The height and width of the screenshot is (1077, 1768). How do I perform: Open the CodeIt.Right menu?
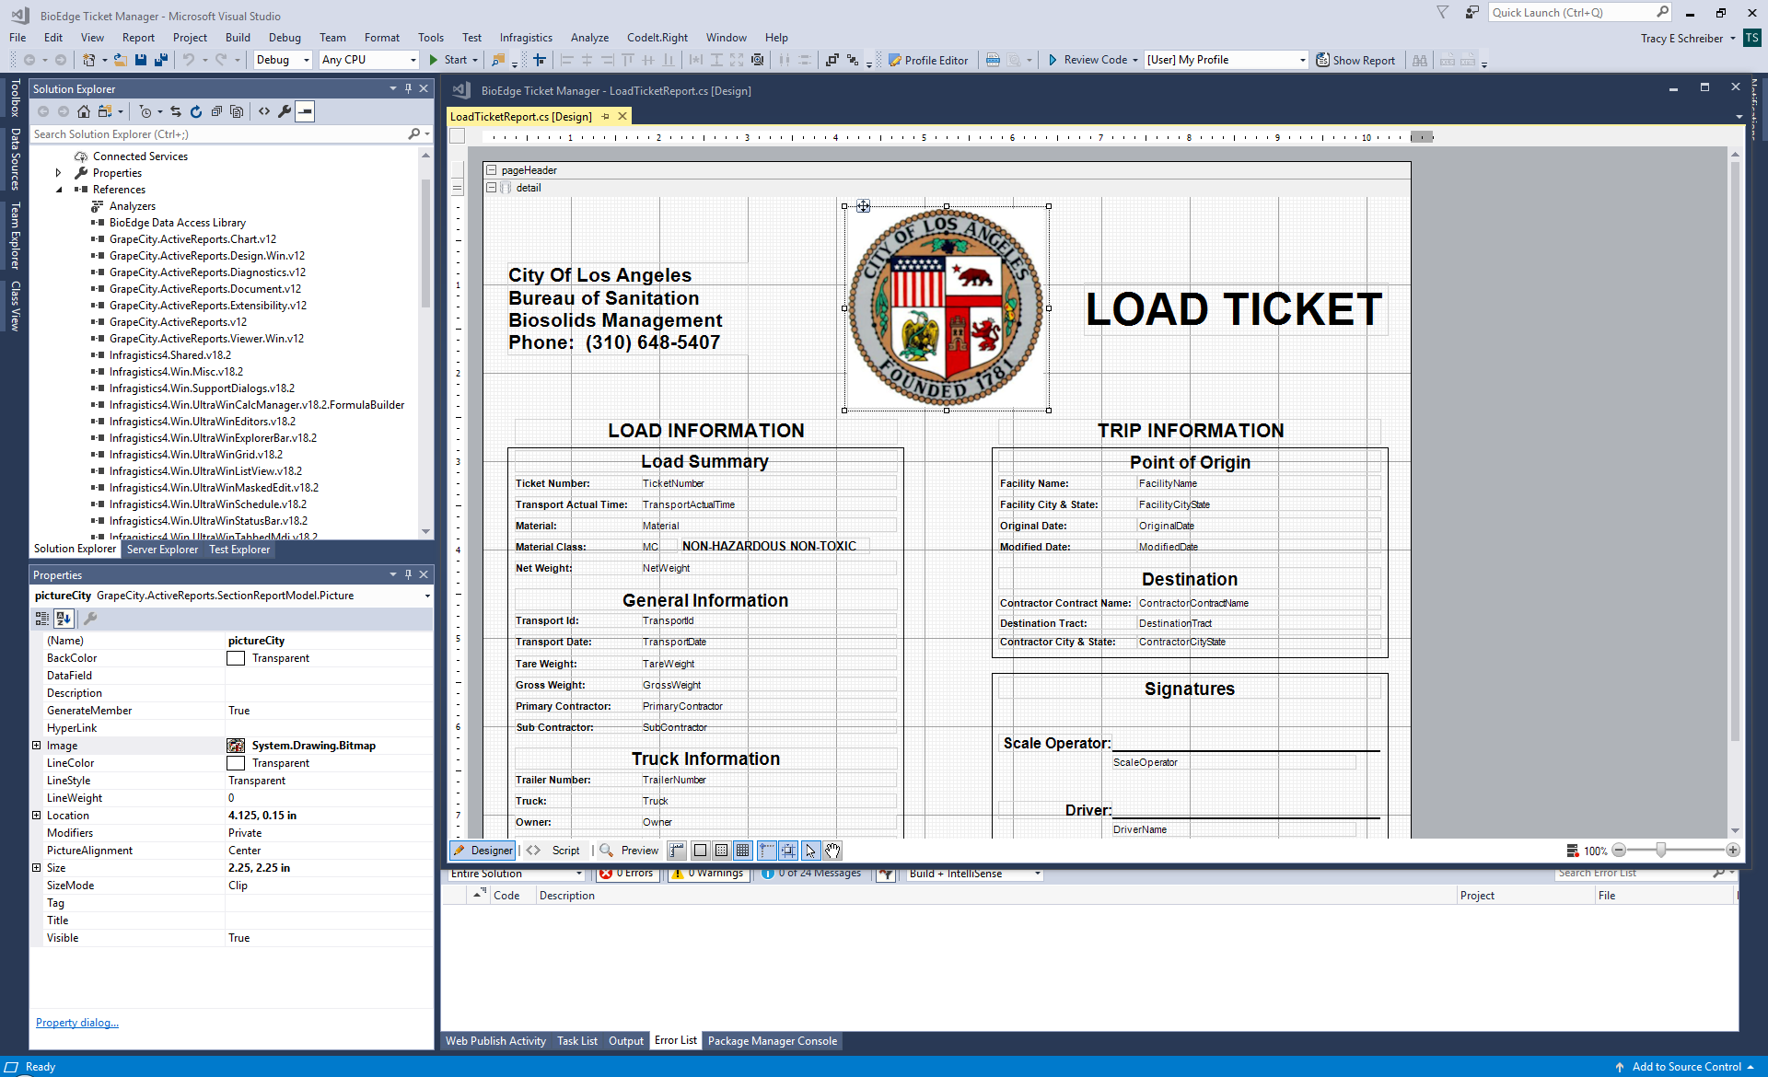(x=657, y=38)
